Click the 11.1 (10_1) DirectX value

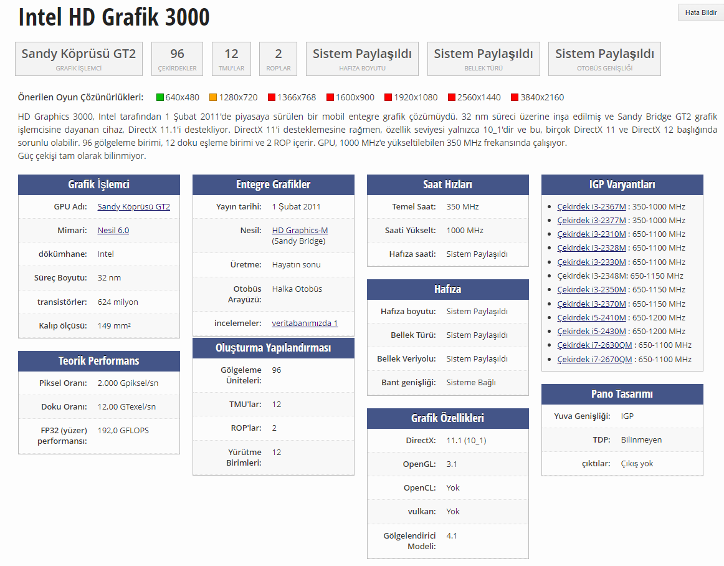pos(466,440)
